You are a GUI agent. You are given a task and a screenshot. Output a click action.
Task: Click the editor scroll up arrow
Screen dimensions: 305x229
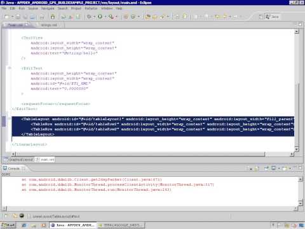click(297, 32)
